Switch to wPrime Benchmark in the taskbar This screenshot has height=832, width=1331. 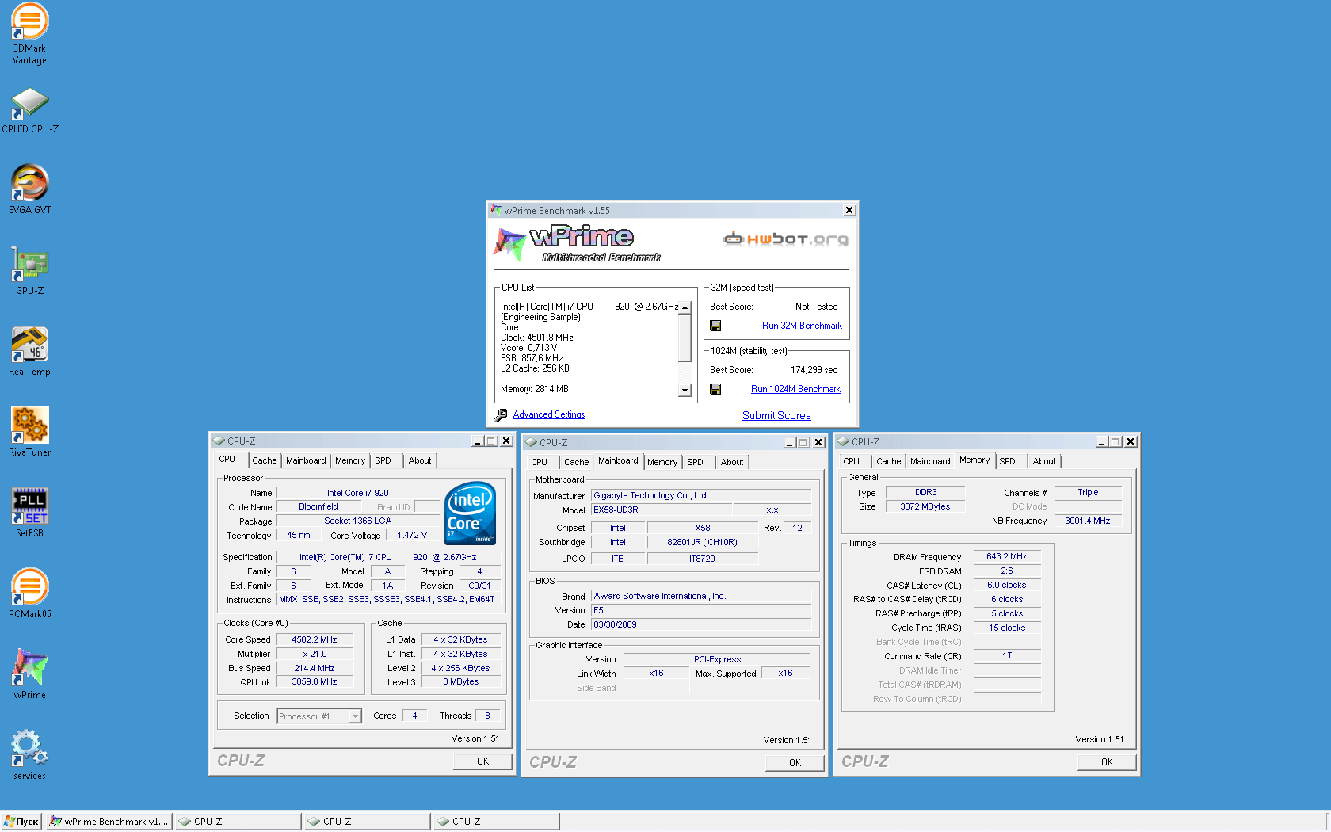coord(109,822)
